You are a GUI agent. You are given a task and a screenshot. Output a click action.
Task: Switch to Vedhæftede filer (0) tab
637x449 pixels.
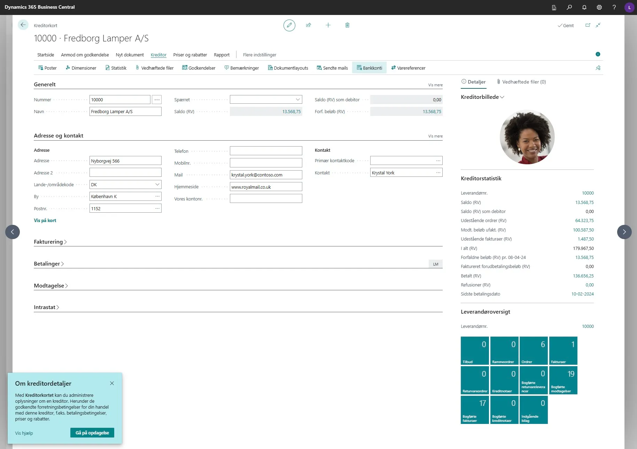521,82
